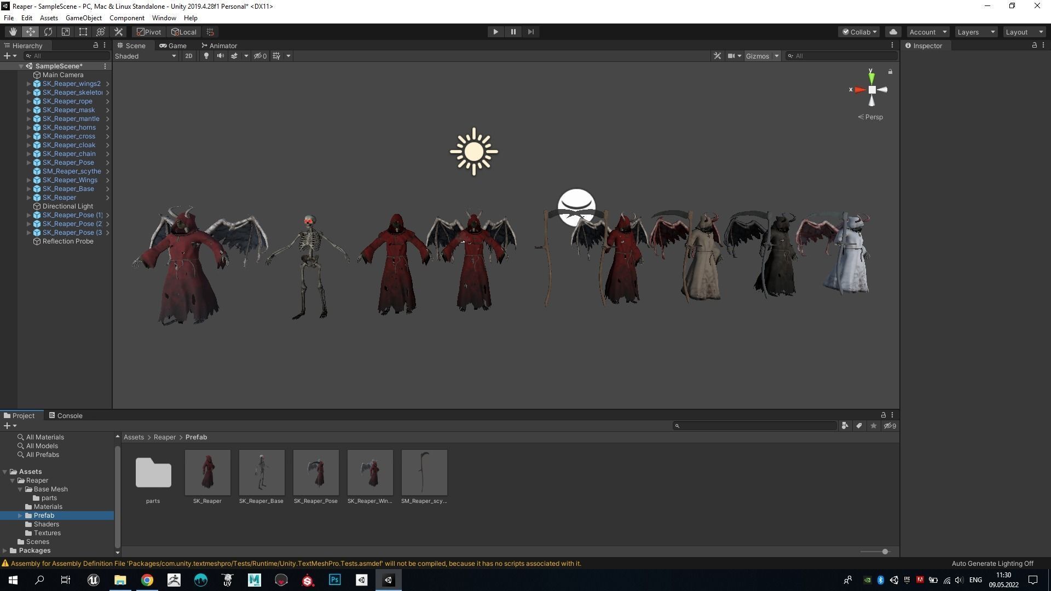Select the SK_Reaper_Base prefab thumbnail
Screen dimensions: 1051x591
point(262,473)
